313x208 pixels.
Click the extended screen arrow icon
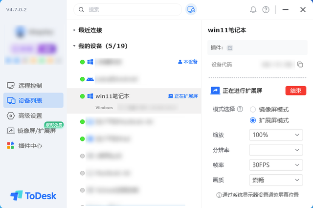pos(215,91)
